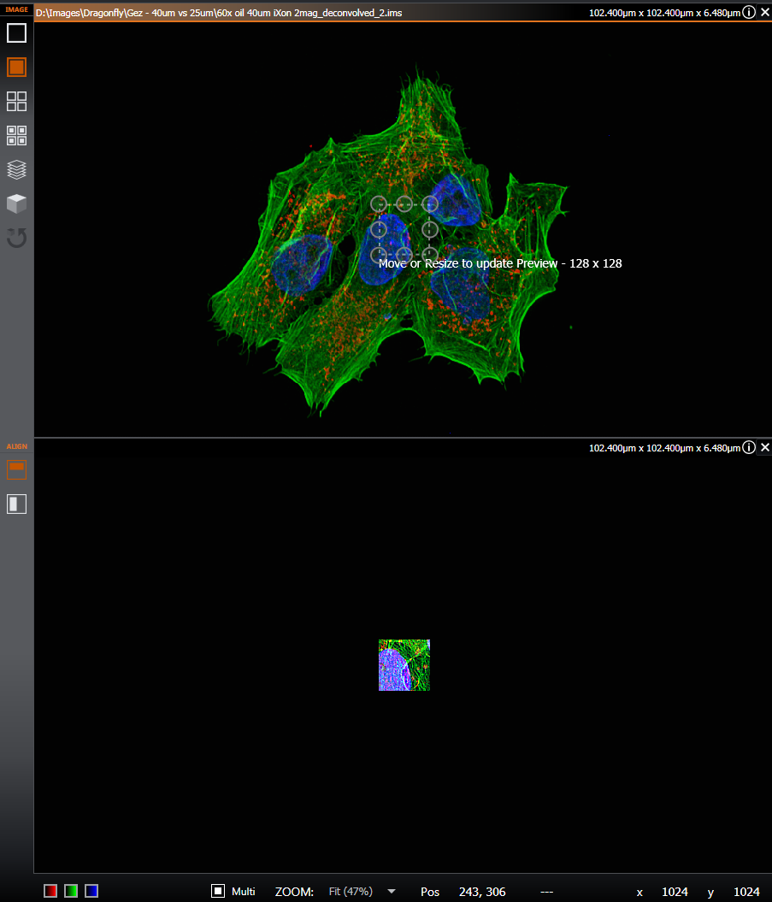Click the top-right handle of selection box
Screen dimensions: 772x902
[x=430, y=203]
